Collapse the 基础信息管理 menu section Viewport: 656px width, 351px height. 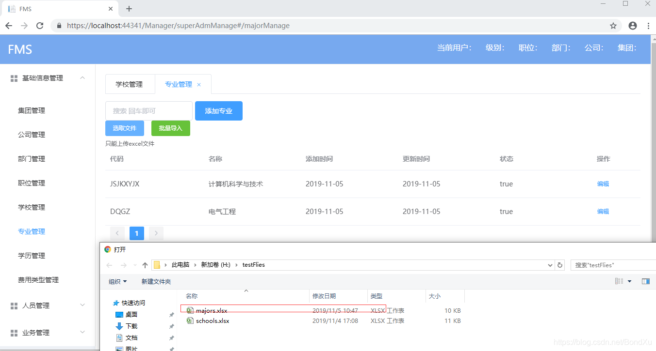coord(82,77)
